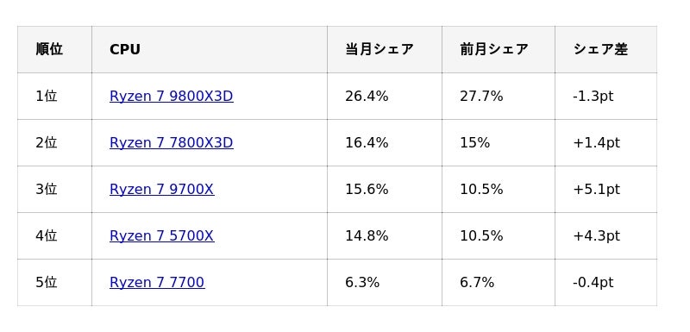
Task: Select the 15% previous share cell
Action: click(499, 143)
